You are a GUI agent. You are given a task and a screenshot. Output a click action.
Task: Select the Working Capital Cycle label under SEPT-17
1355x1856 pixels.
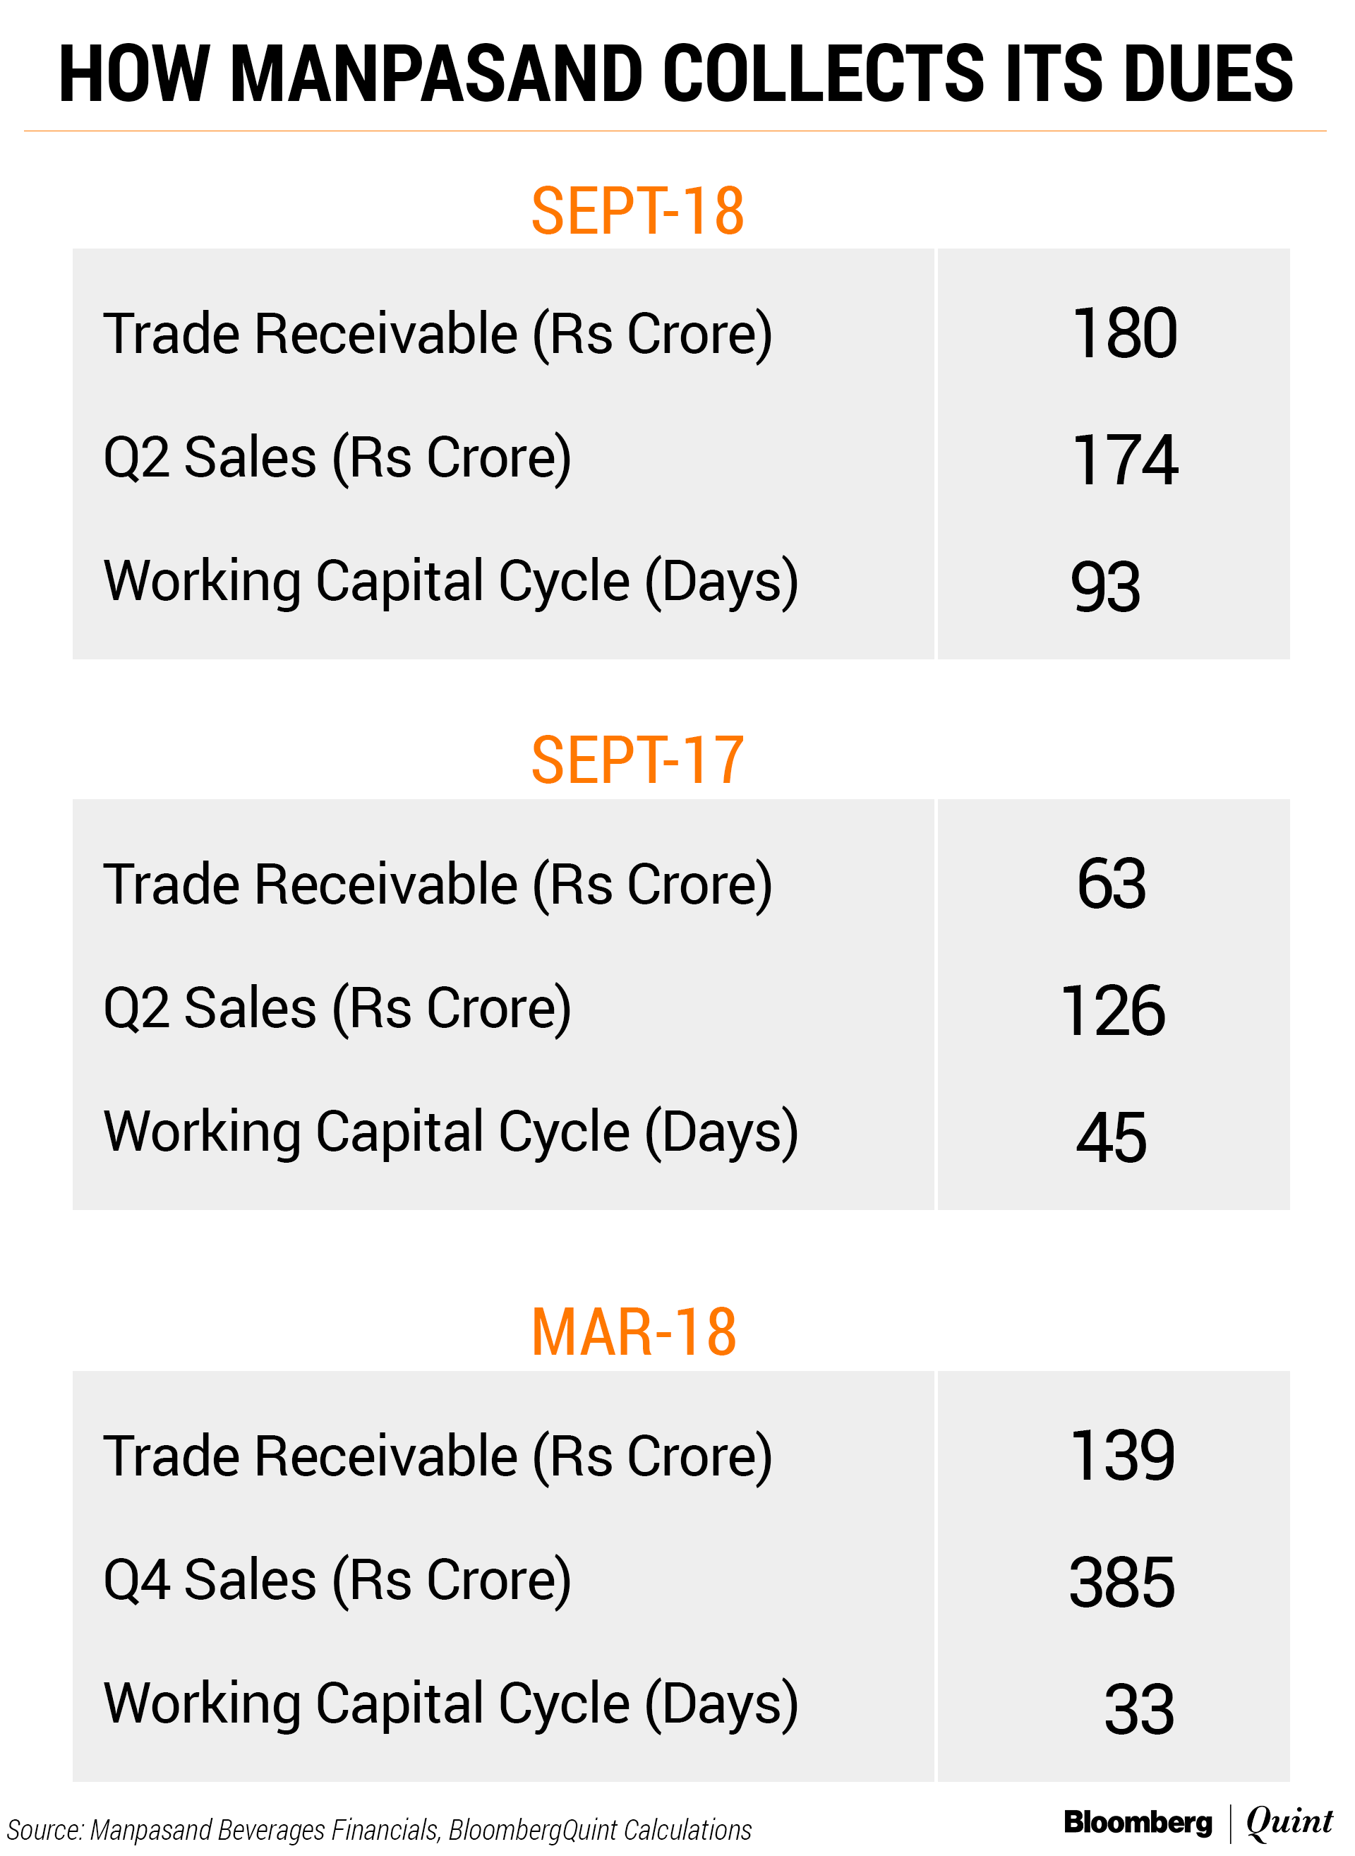(x=450, y=1132)
